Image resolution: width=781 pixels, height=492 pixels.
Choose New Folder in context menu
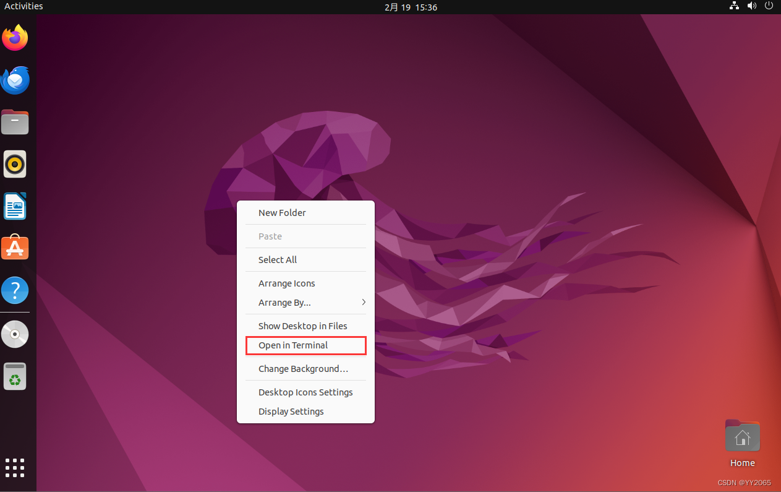point(306,213)
